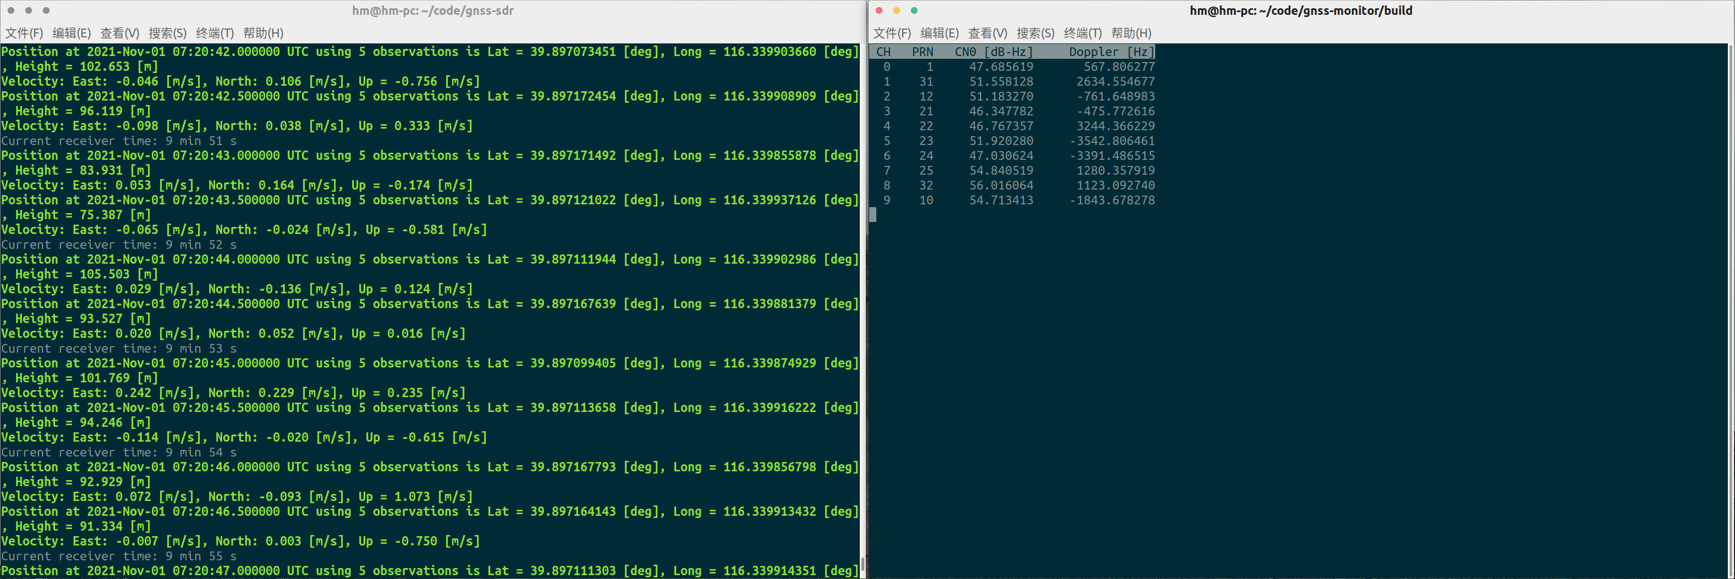1735x579 pixels.
Task: Open the 搜索(S) menu in gnss-sdr terminal
Action: pos(167,32)
